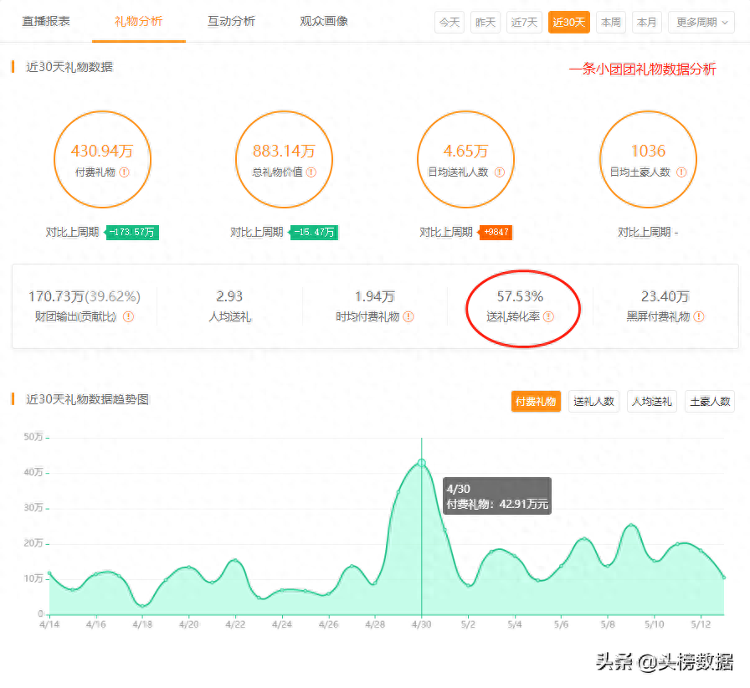The image size is (750, 688).
Task: Click info icon next to 黑屏付费礼物
Action: [699, 317]
